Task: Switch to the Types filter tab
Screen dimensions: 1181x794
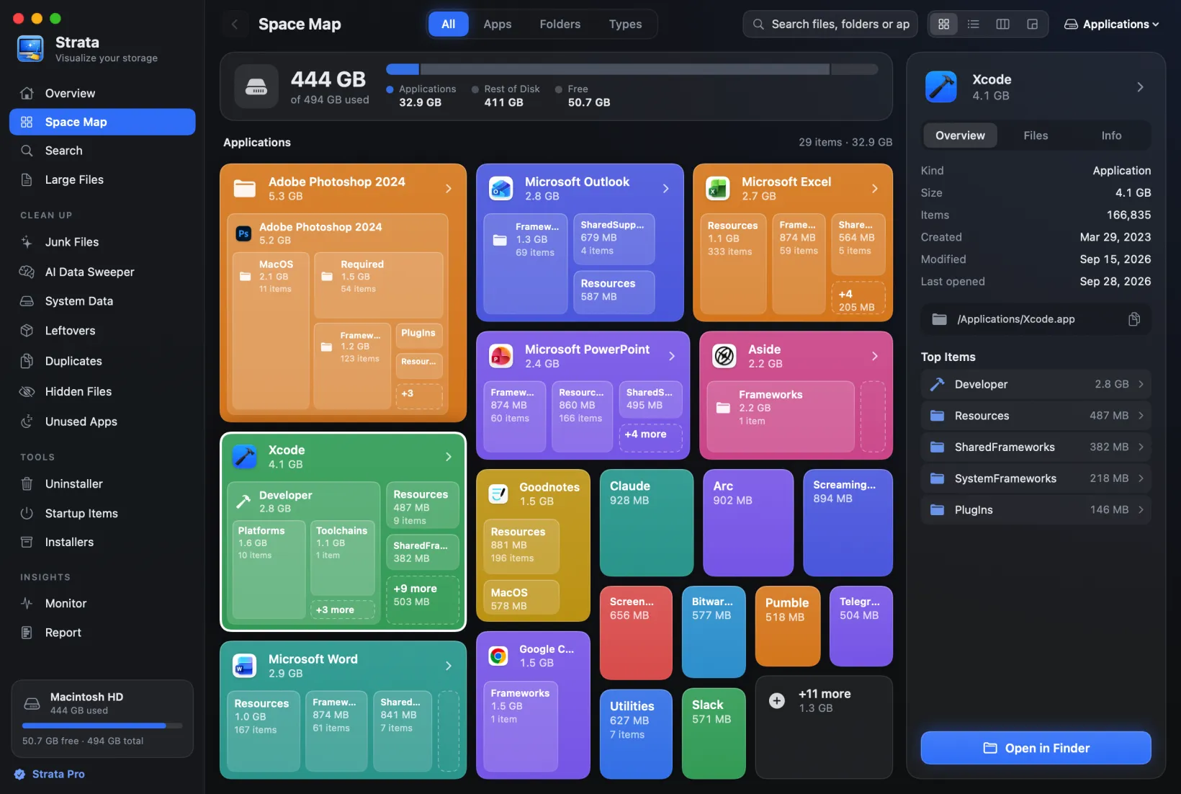Action: 625,24
